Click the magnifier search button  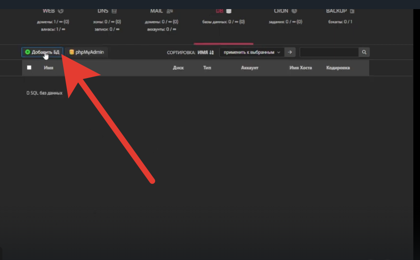tap(364, 52)
